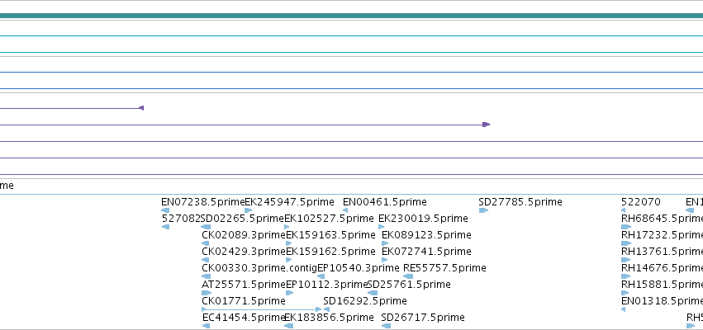Open the SD16292.5prime label
Screen dimensions: 703x330
tap(365, 300)
